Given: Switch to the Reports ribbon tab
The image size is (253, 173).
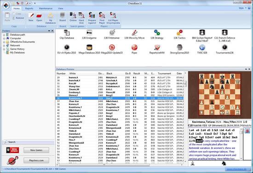Looking at the screenshot, I should pyautogui.click(x=29, y=8).
